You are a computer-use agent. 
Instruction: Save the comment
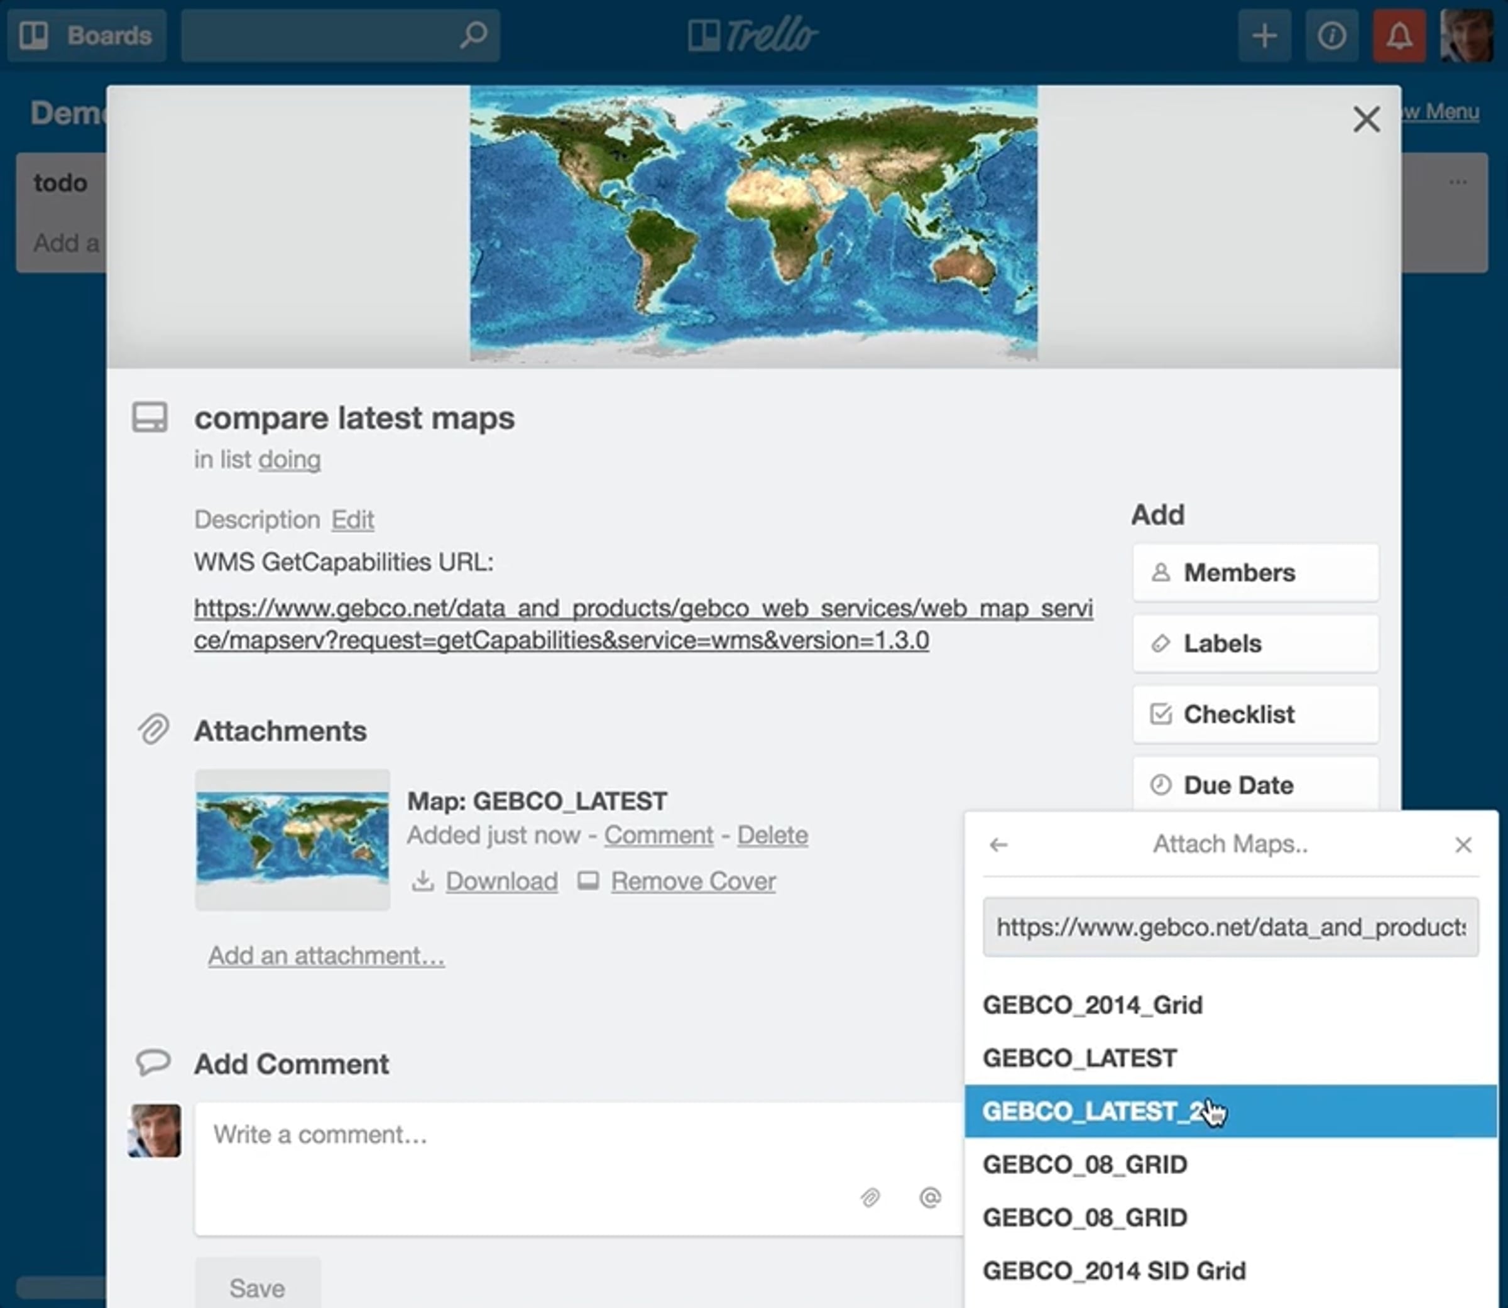pos(257,1285)
